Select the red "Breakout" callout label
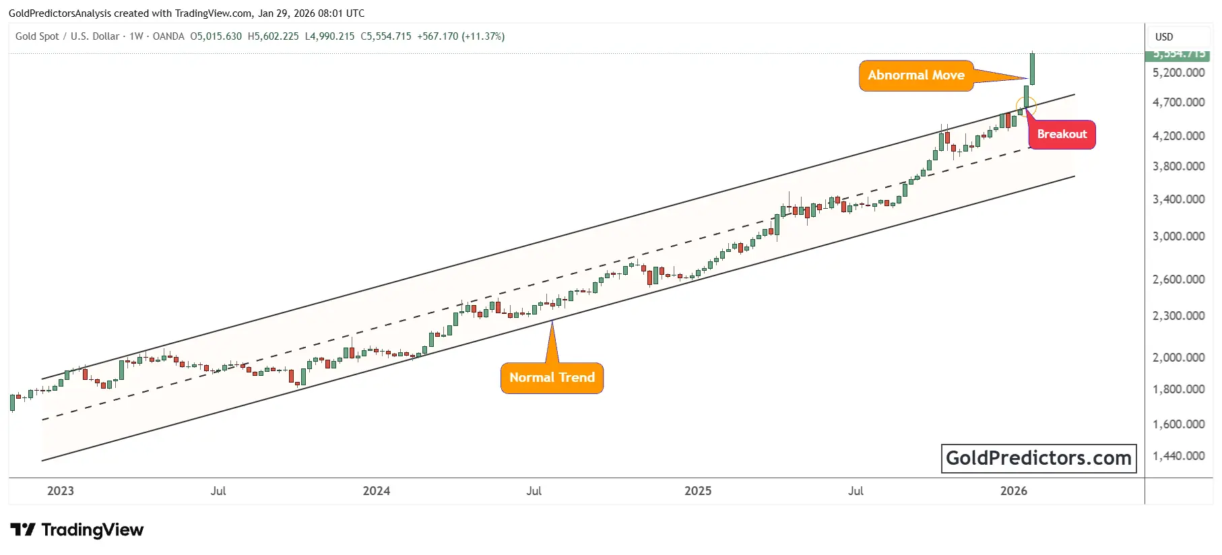 [x=1062, y=134]
